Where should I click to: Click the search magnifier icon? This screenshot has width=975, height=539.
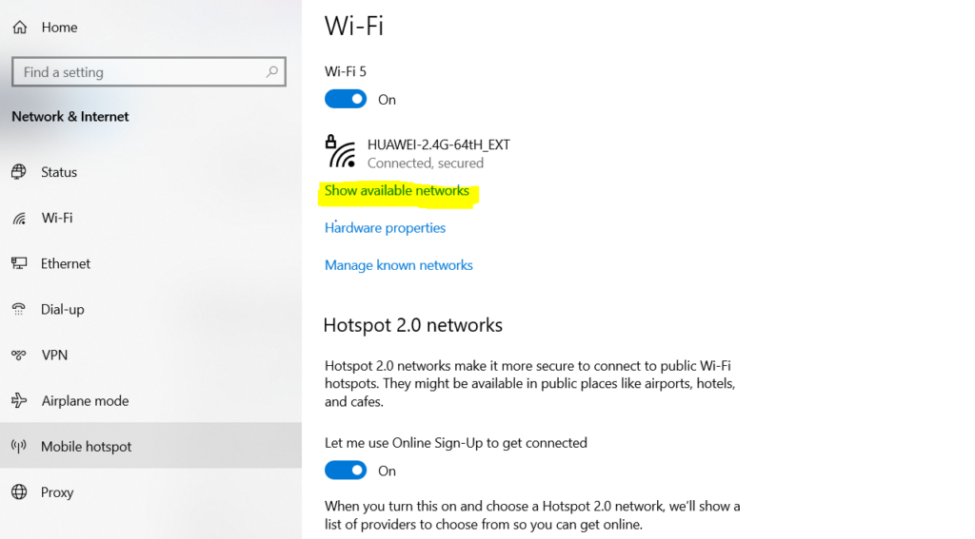pos(272,72)
